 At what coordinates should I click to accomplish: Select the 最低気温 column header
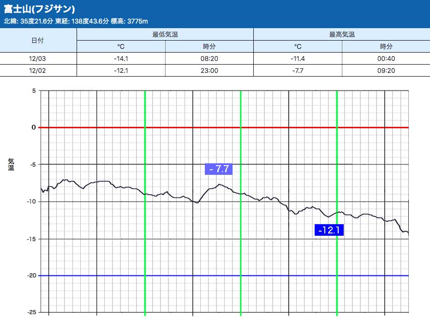165,34
